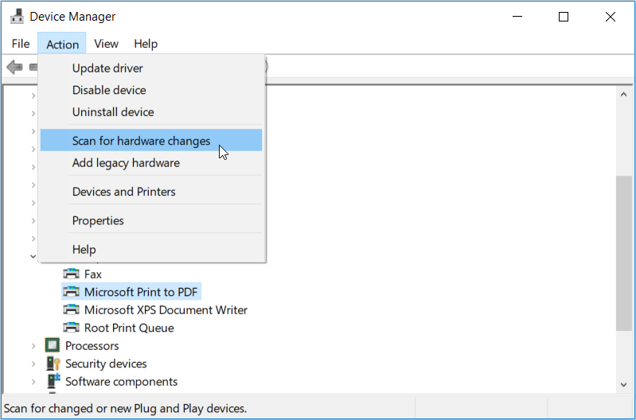
Task: Click the Security devices key icon
Action: click(53, 364)
